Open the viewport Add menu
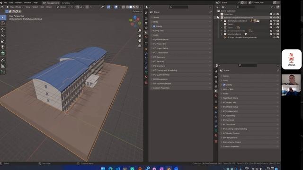Screen dimensions: 303x170 point(42,7)
